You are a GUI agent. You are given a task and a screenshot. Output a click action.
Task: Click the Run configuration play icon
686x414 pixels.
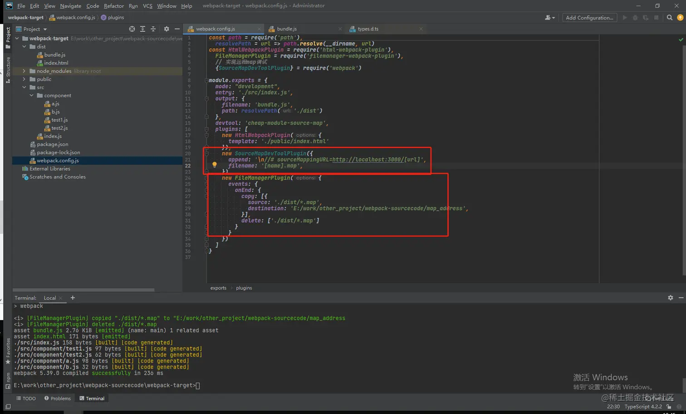point(625,18)
